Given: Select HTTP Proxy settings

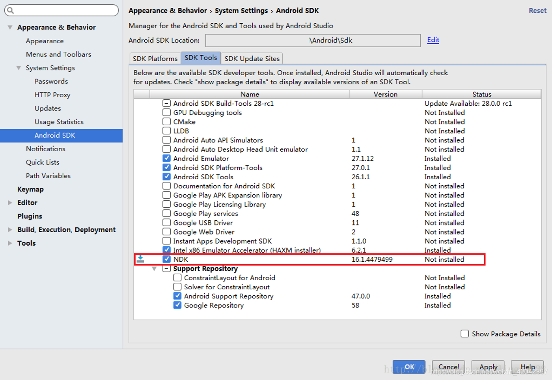Looking at the screenshot, I should pyautogui.click(x=52, y=95).
